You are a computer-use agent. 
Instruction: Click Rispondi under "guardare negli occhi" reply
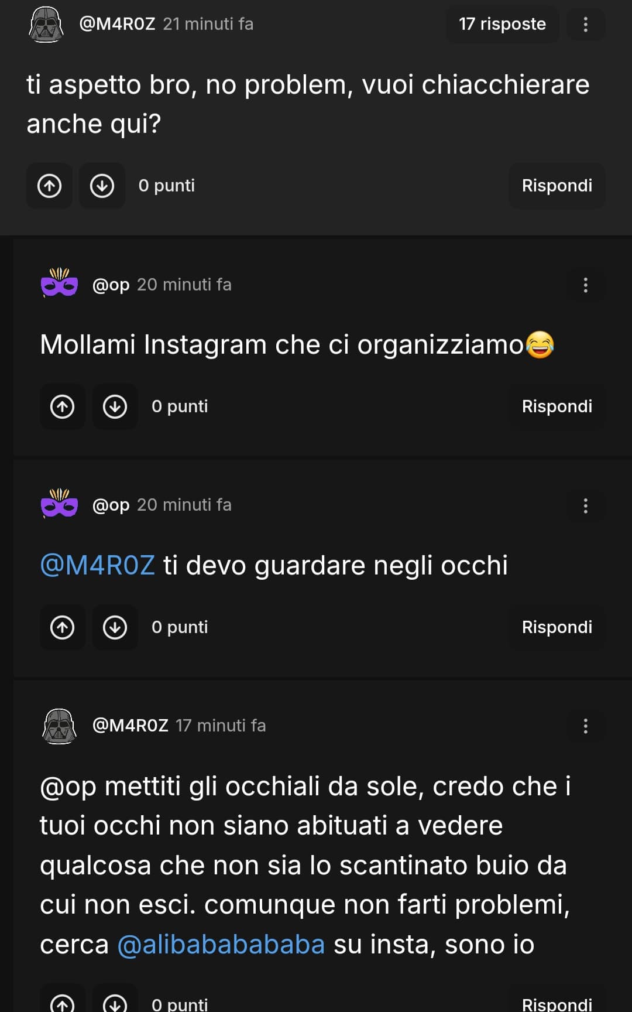(x=557, y=627)
